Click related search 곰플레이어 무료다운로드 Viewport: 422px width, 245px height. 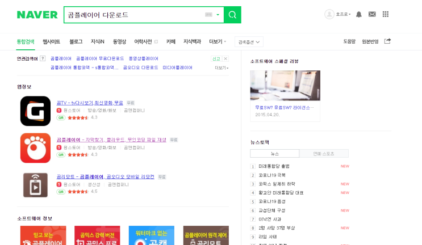point(100,58)
